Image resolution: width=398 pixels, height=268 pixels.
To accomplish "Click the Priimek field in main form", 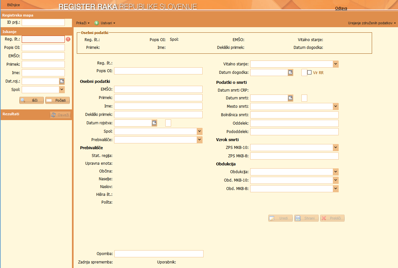I will [158, 98].
